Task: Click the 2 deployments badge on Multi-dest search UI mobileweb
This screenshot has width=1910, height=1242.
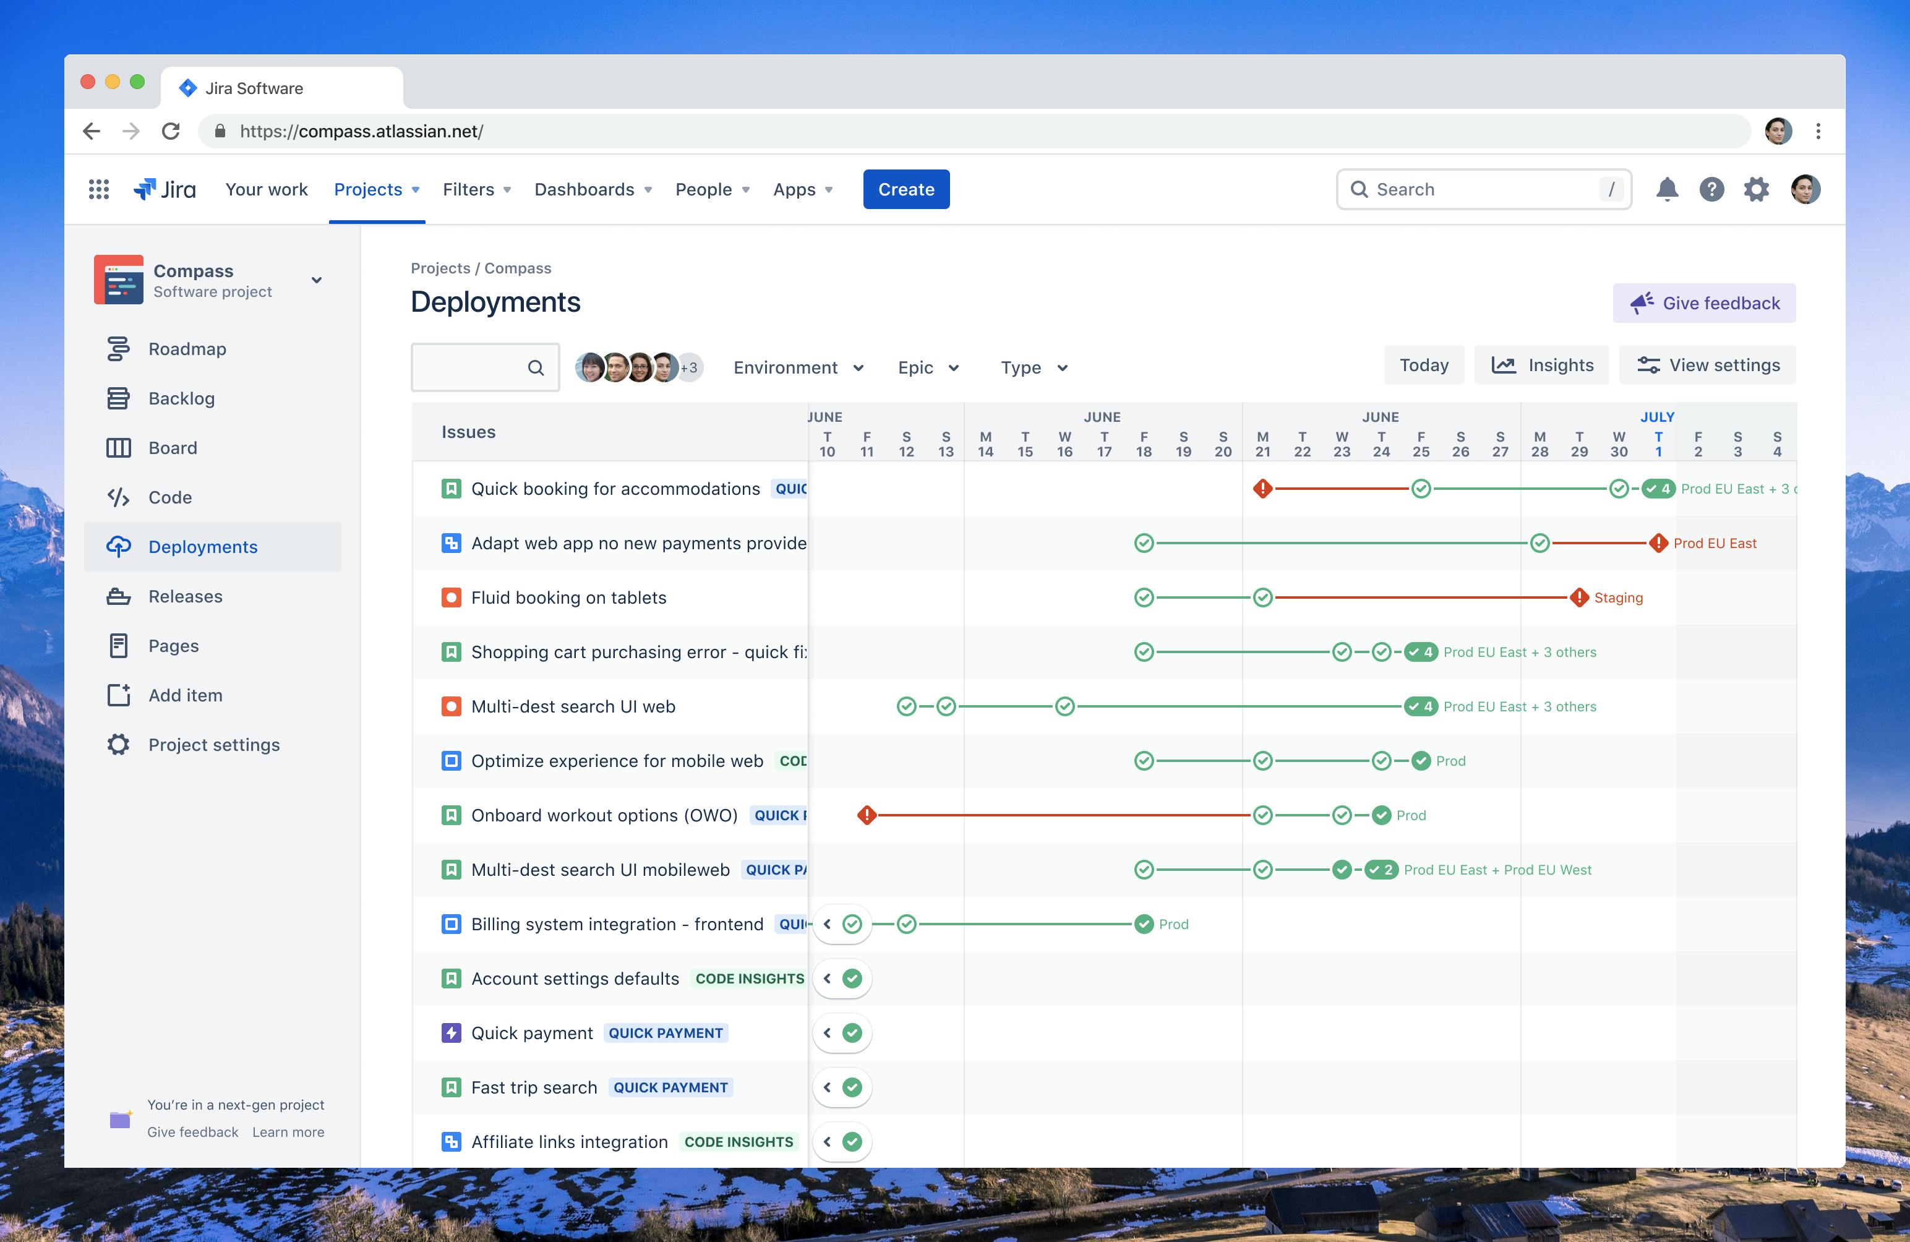Action: pos(1381,870)
